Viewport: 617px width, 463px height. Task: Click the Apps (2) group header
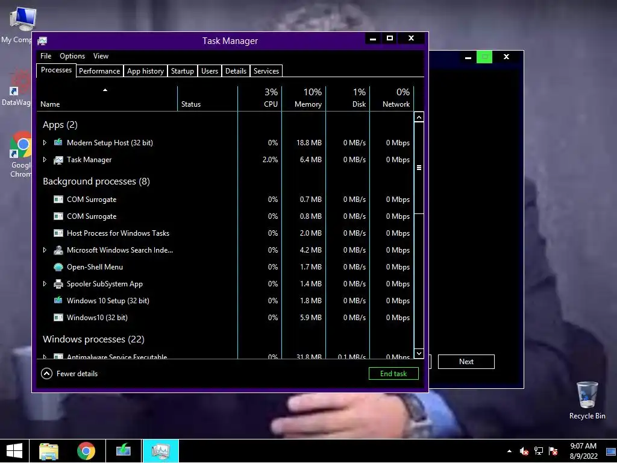(60, 125)
